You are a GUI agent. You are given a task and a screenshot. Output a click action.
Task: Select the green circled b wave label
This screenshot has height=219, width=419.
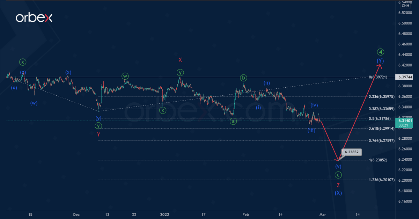tap(244, 78)
